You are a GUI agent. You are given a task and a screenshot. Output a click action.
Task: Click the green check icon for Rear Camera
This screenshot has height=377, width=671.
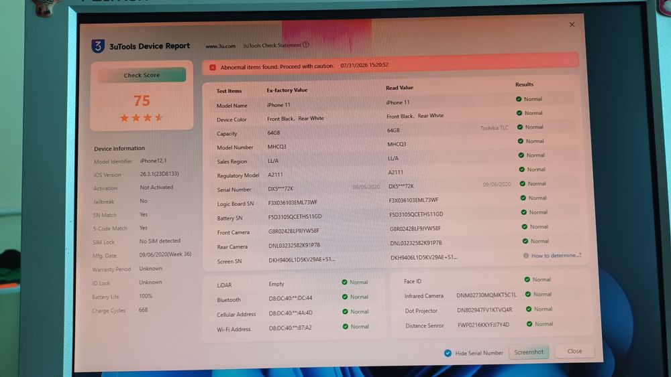tap(525, 241)
